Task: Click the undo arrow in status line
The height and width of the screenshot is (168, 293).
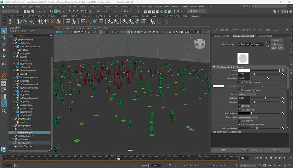Action: tap(37, 11)
